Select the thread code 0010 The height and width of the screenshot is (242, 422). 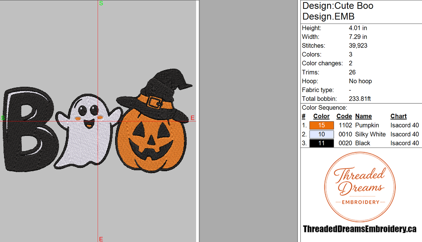[345, 134]
